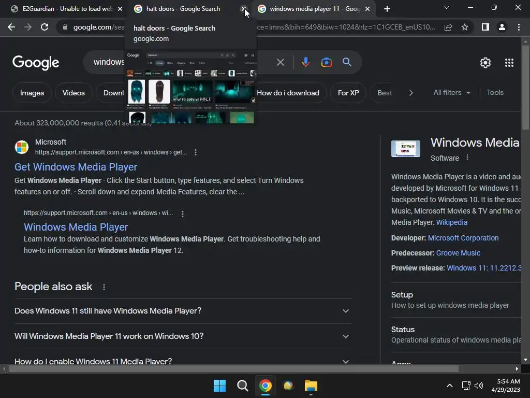530x398 pixels.
Task: Open the indented 'Windows Media Player' result
Action: (x=76, y=227)
